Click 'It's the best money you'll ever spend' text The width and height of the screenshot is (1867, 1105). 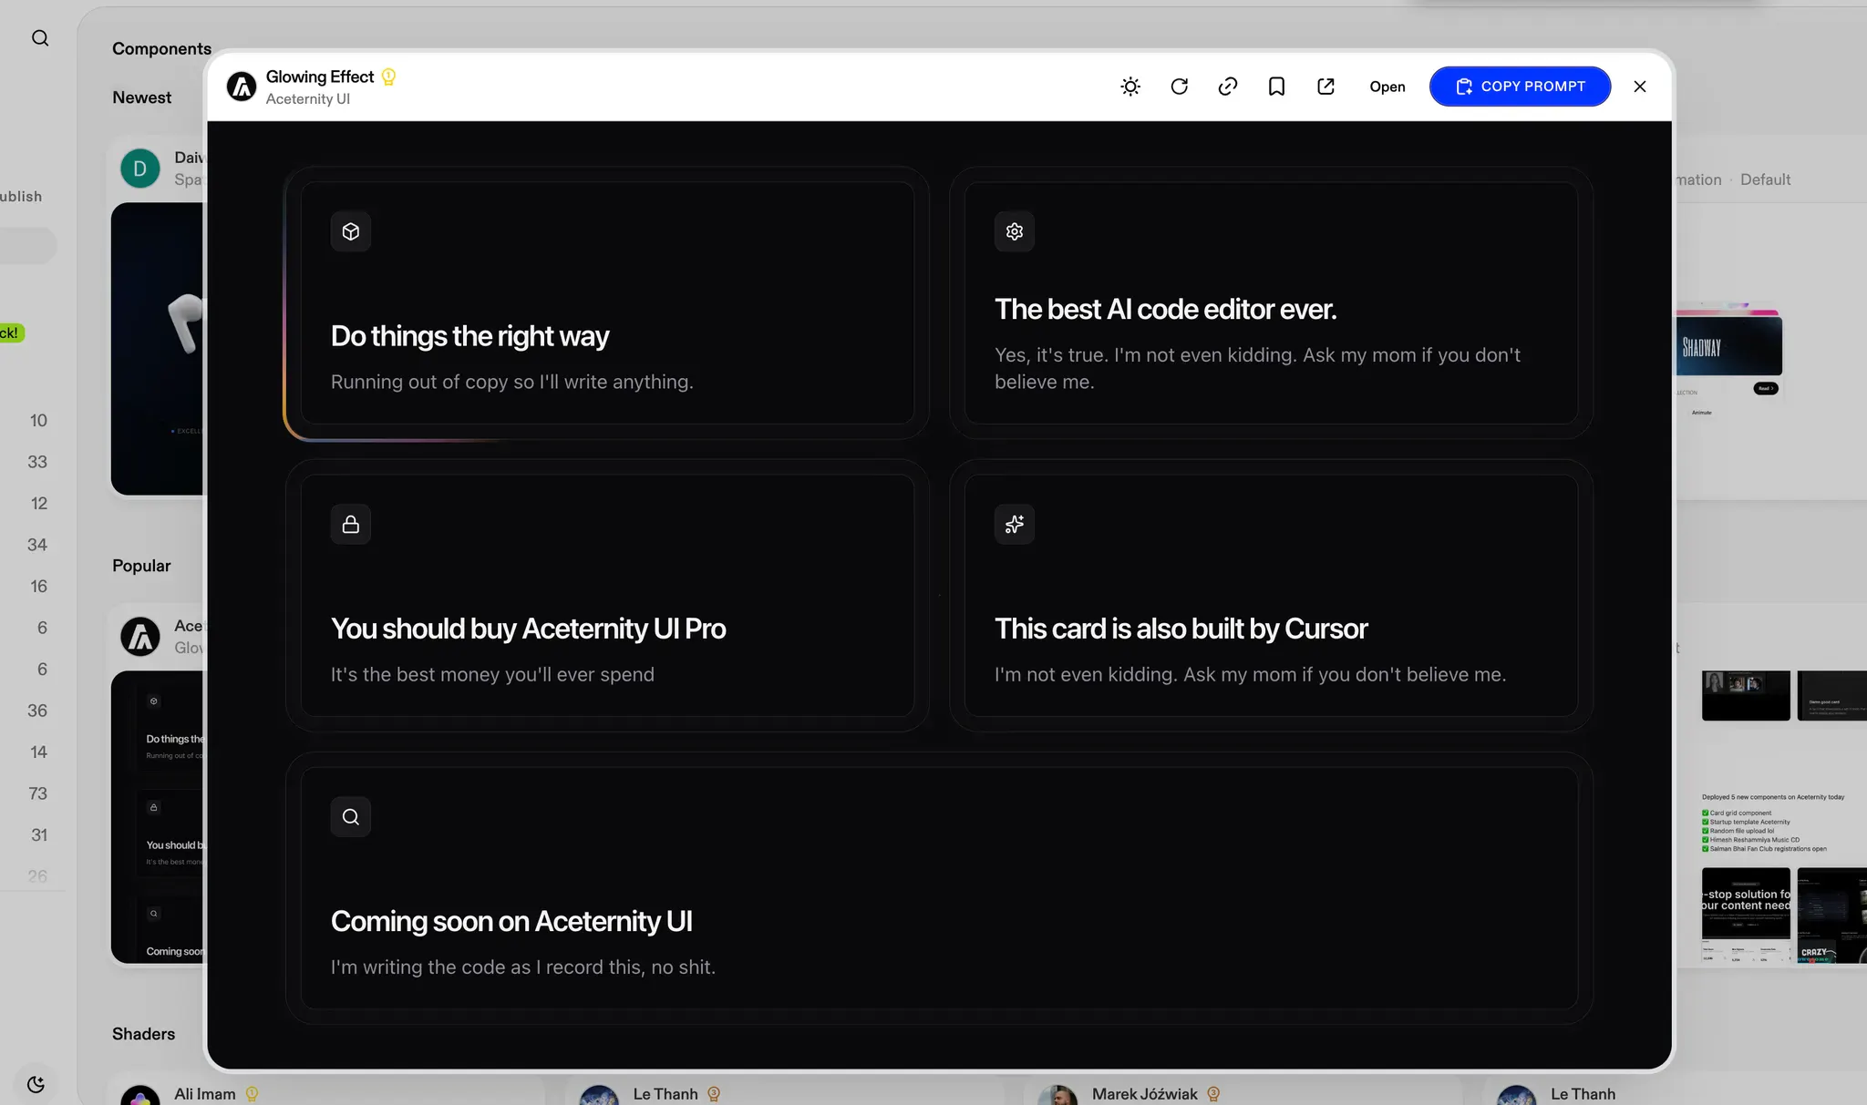(492, 674)
